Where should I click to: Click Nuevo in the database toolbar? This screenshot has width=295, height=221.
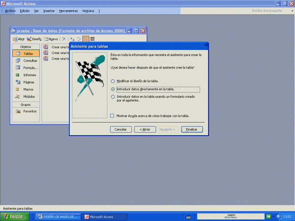point(51,39)
